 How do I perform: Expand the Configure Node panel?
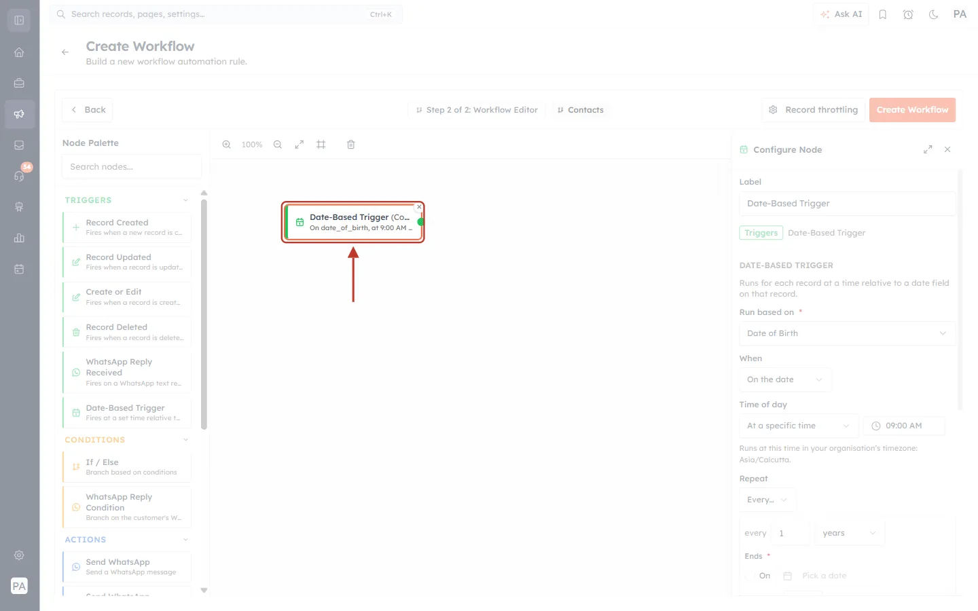click(928, 149)
